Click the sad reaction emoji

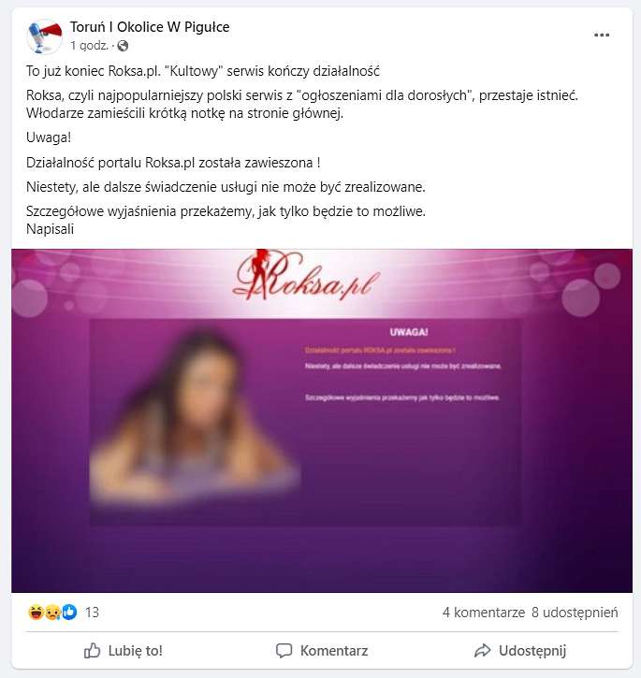[52, 612]
